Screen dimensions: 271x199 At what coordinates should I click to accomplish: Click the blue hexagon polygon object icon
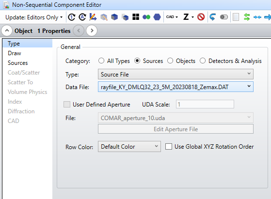[157, 17]
